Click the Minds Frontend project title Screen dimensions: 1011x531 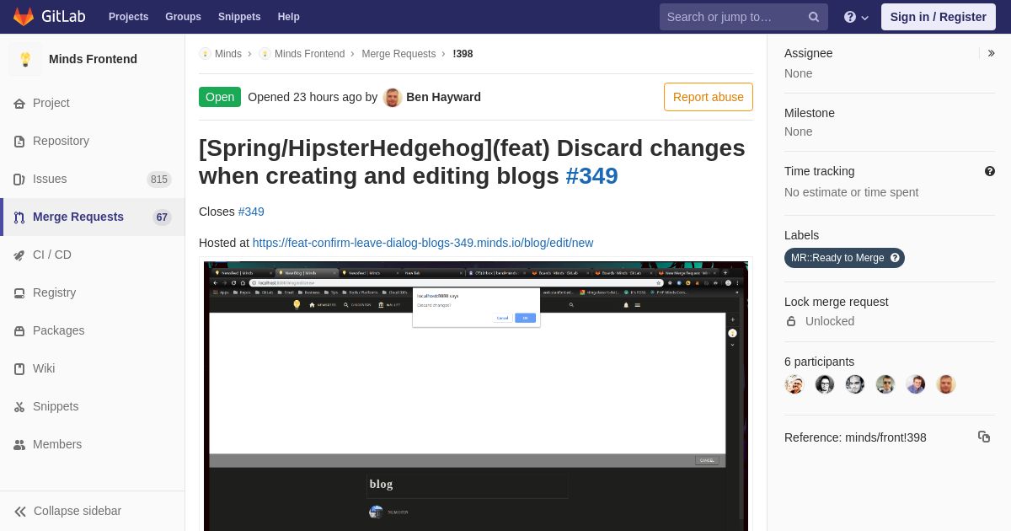click(93, 59)
